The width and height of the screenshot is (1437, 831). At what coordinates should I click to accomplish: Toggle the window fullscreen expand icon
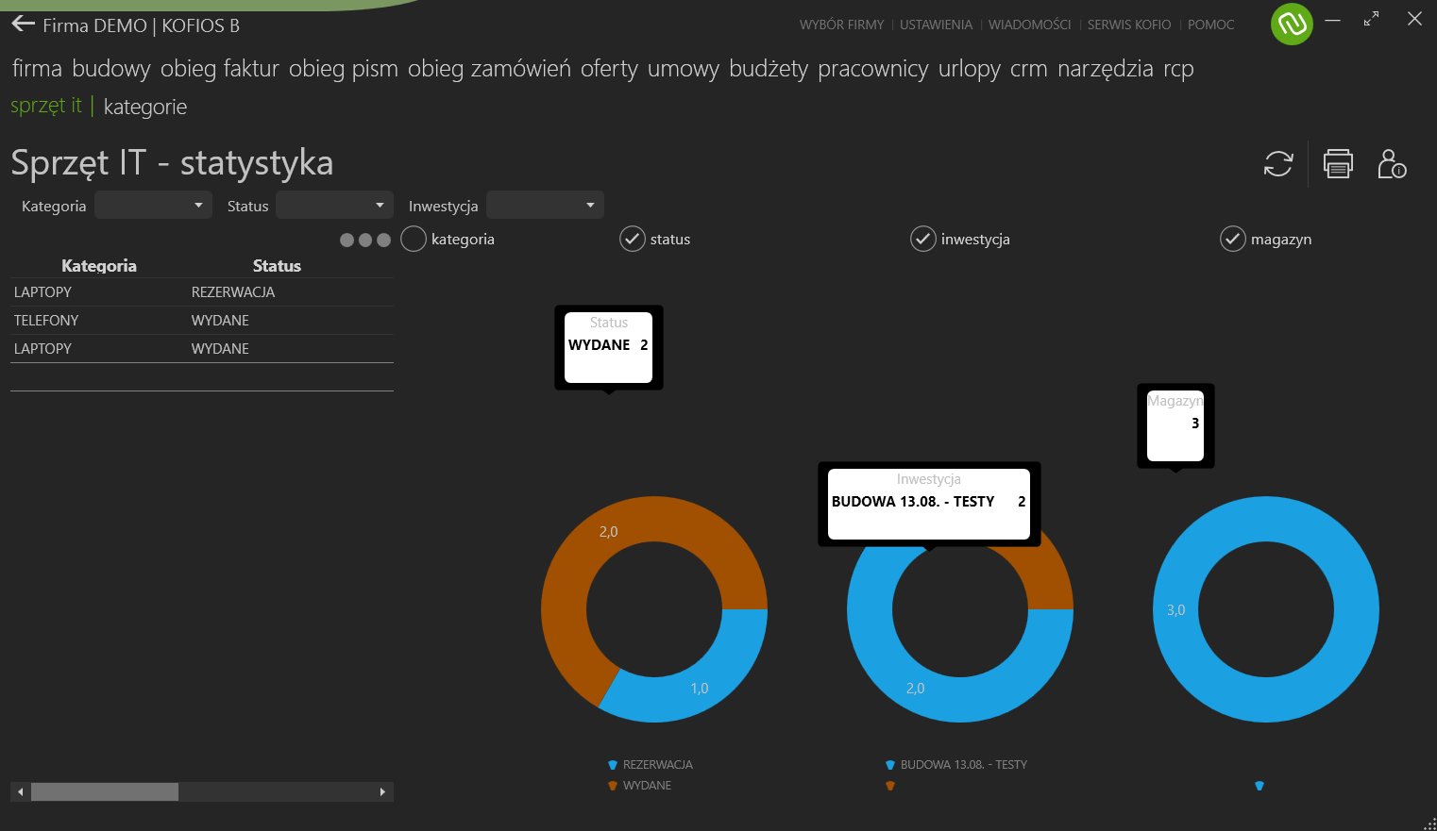point(1371,19)
